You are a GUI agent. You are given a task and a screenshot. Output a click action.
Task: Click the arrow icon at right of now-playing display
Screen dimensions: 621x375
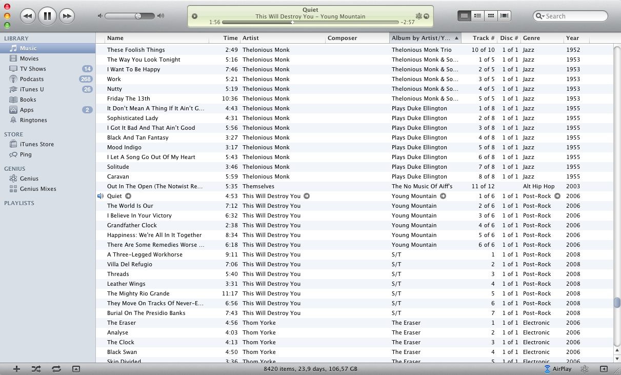point(426,16)
